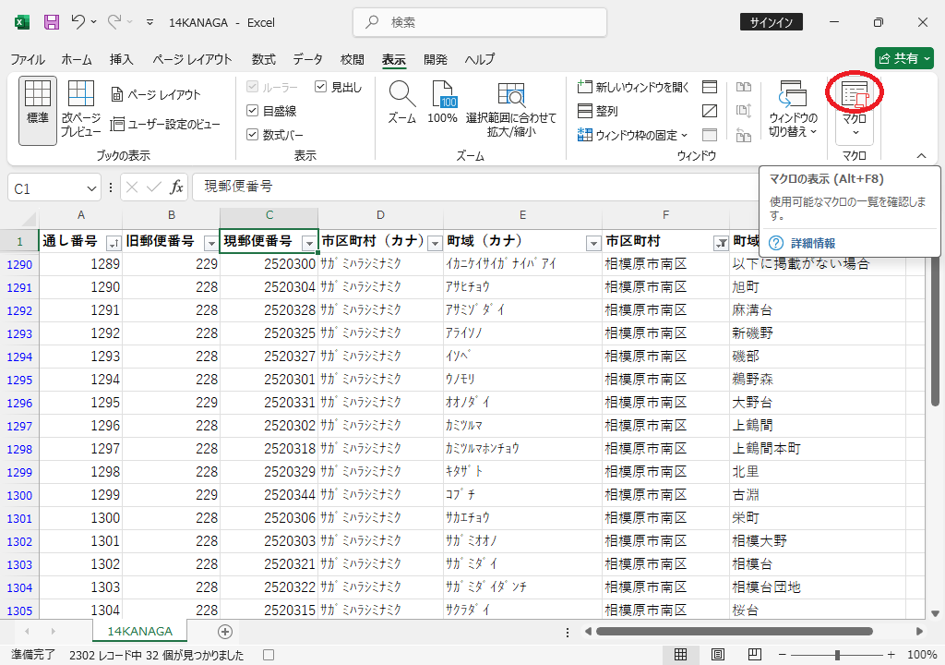
Task: Click the macro record status bar icon
Action: tap(269, 655)
